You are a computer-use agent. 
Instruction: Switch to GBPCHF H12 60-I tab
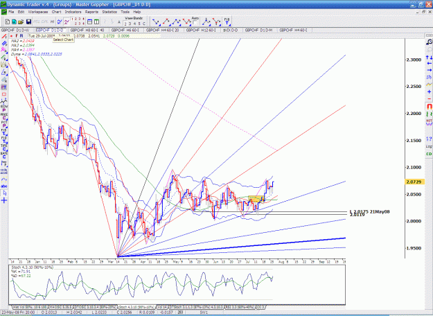[201, 30]
